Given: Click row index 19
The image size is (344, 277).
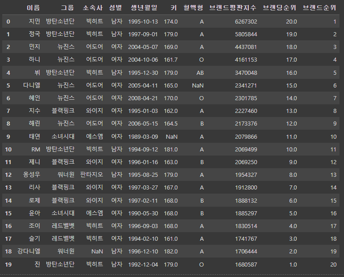Looking at the screenshot, I should point(8,265).
